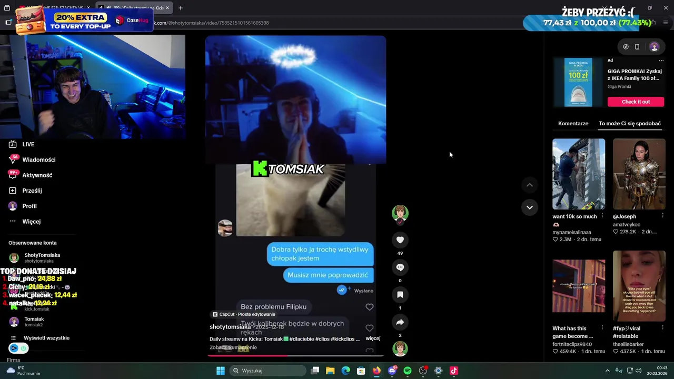Open amatveykoo creator link
The height and width of the screenshot is (379, 674).
pos(627,225)
